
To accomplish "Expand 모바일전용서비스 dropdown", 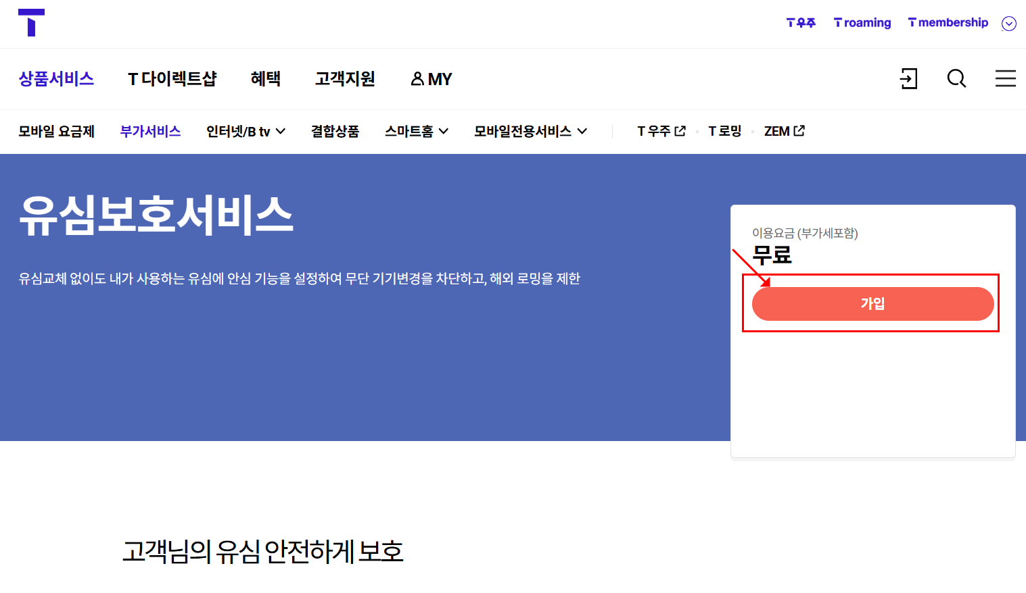I will (530, 131).
